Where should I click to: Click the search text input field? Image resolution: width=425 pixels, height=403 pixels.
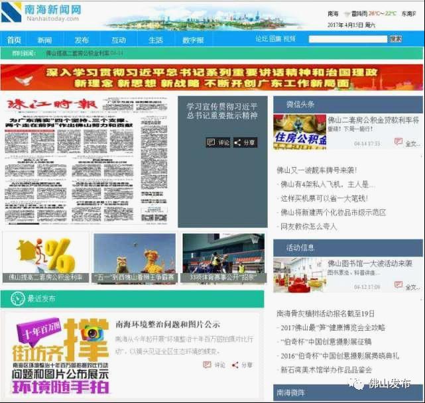(x=347, y=39)
